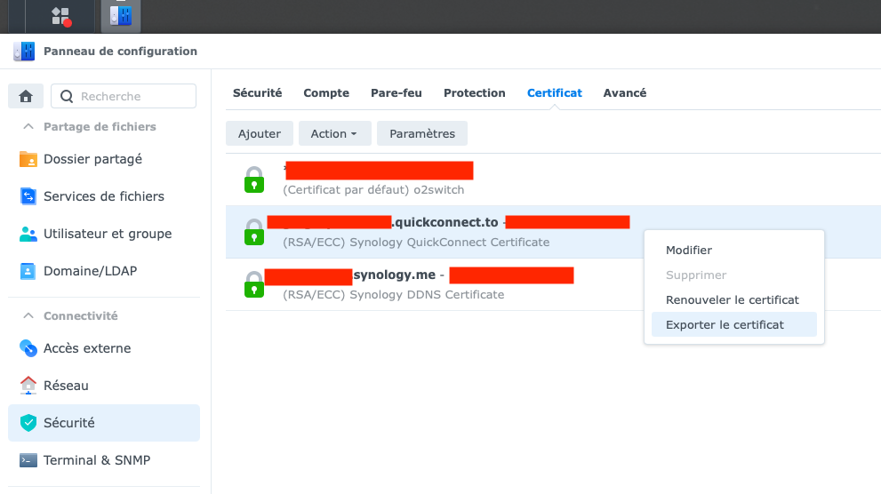Screen dimensions: 881x494
Task: Open main menu icon in taskbar
Action: tap(61, 16)
